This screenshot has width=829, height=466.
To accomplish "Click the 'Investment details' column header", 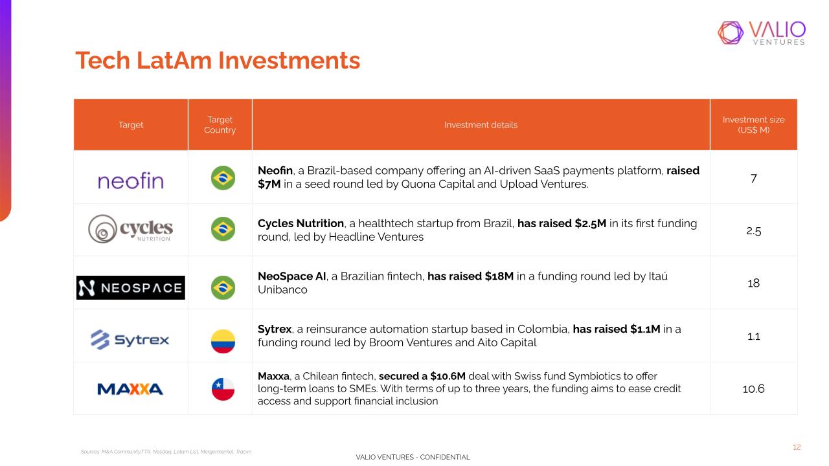I will [x=481, y=125].
